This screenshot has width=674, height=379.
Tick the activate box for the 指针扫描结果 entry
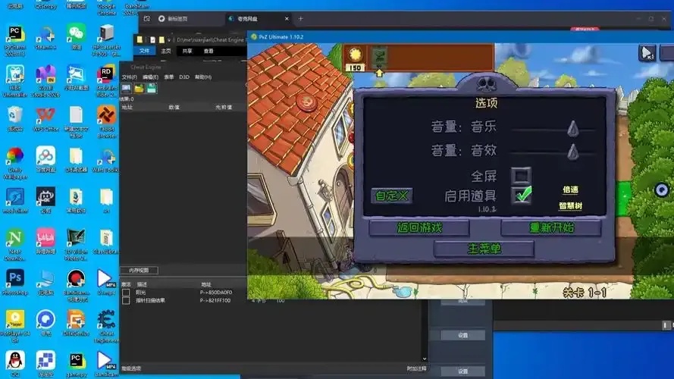[x=126, y=301]
